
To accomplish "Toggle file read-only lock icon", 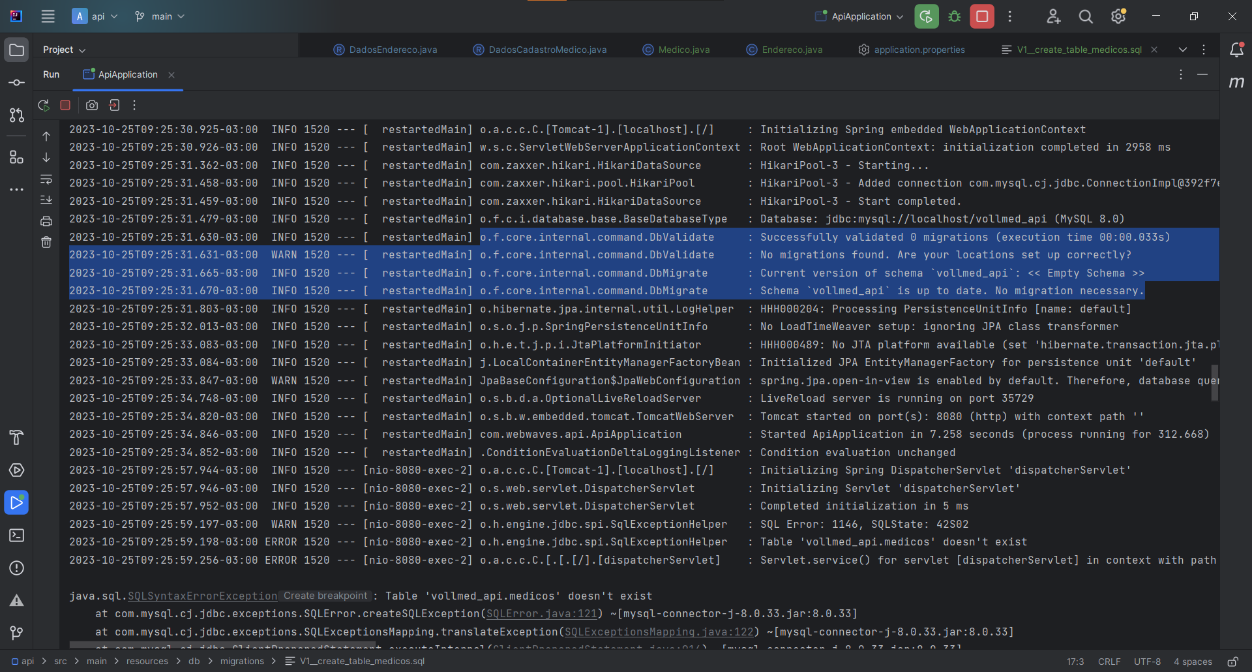I will 1232,662.
